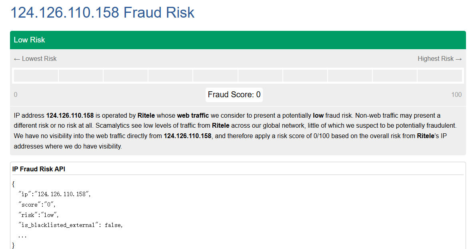Click the "is_blacklisted_external" JSON line
The height and width of the screenshot is (249, 474).
70,225
